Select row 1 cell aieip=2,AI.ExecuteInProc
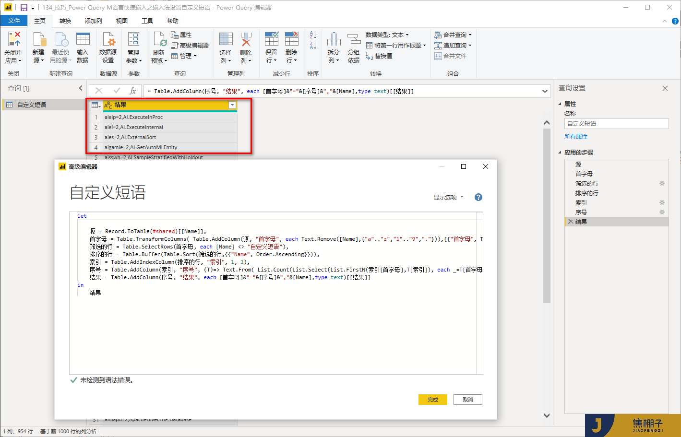The image size is (681, 437). click(x=170, y=117)
